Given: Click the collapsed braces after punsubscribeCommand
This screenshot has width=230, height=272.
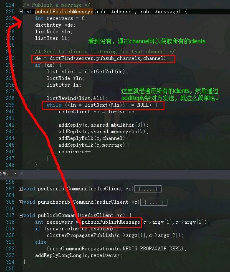Looking at the screenshot, I should pyautogui.click(x=154, y=202).
